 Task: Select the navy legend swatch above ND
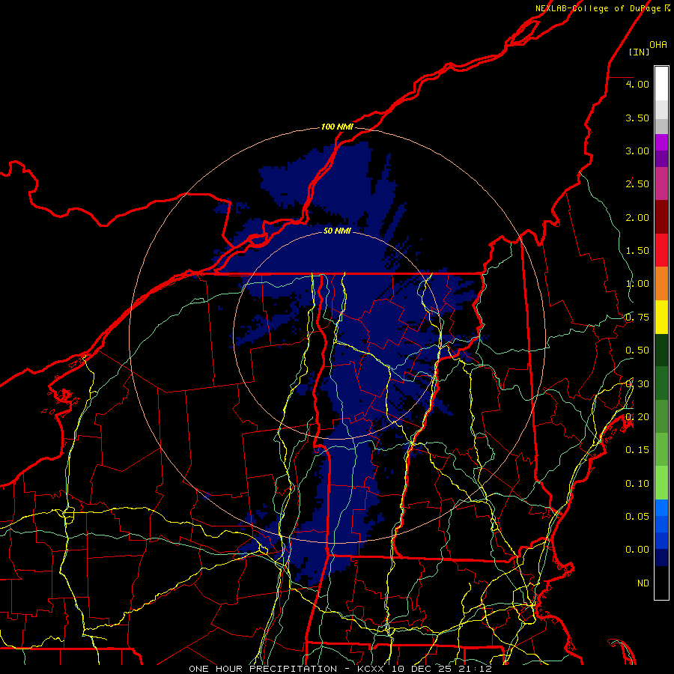tap(661, 558)
